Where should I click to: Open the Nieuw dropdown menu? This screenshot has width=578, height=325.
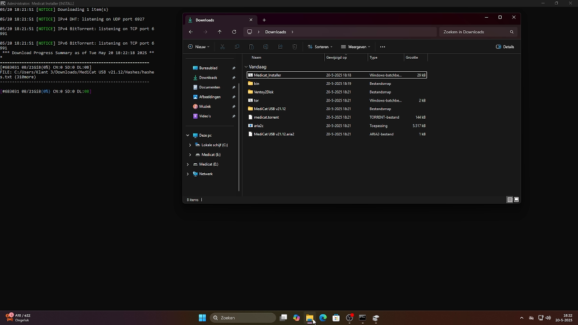click(199, 47)
